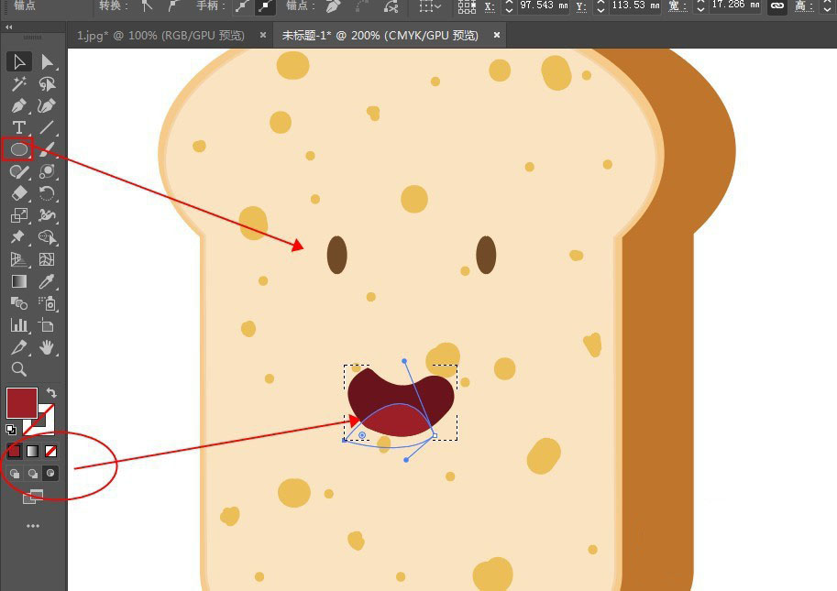Viewport: 837px width, 591px height.
Task: Select the Lasso tool
Action: [47, 83]
